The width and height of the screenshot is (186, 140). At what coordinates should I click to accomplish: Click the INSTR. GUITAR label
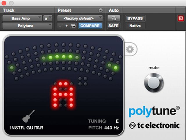click(27, 128)
